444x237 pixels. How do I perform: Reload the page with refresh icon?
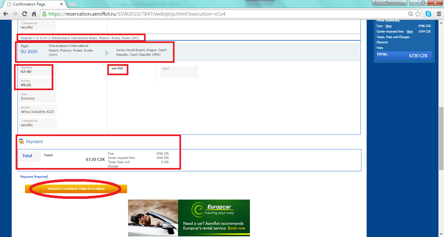tap(24, 14)
